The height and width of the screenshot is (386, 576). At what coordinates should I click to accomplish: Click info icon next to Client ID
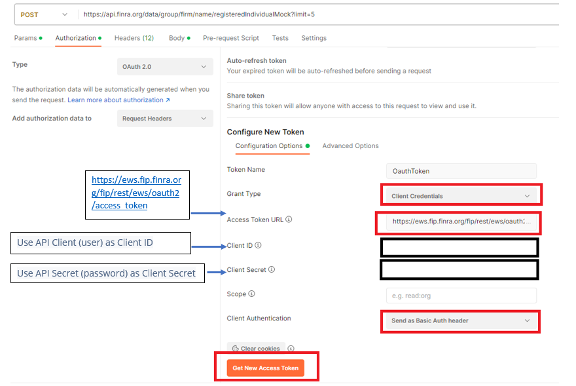258,246
